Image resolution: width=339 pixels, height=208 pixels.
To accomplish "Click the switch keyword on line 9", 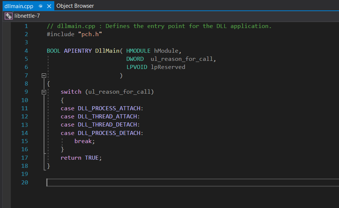I will [71, 92].
